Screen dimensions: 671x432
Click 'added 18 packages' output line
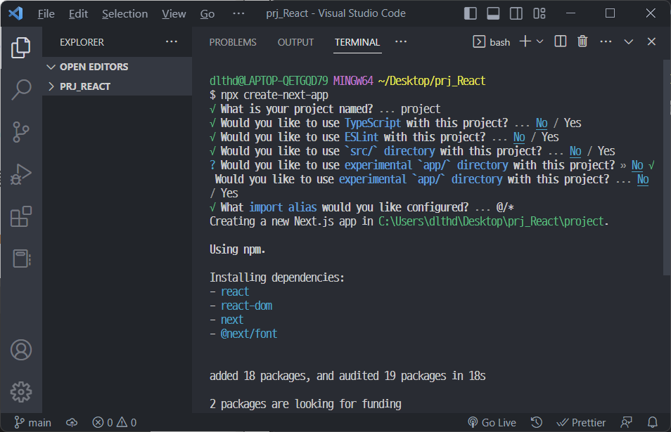pos(347,376)
